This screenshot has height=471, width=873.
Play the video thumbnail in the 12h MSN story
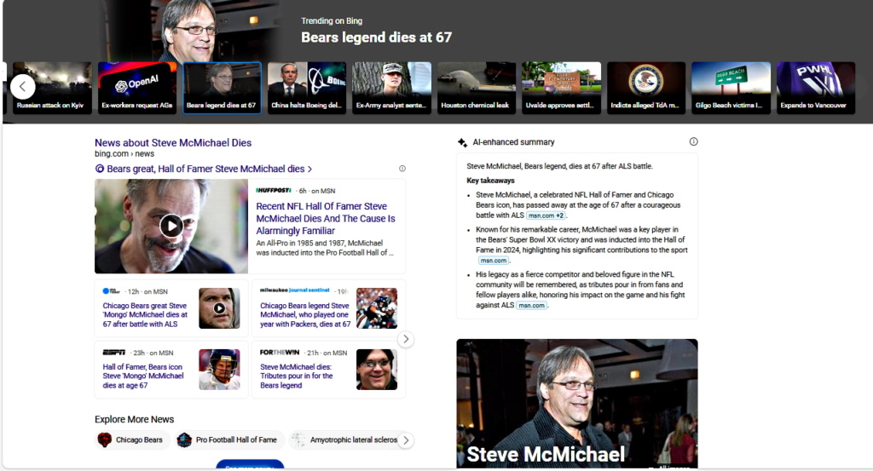coord(219,308)
